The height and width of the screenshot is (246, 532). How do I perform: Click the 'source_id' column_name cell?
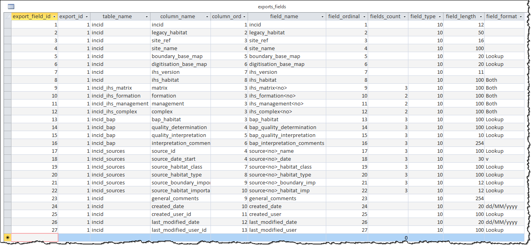click(180, 151)
